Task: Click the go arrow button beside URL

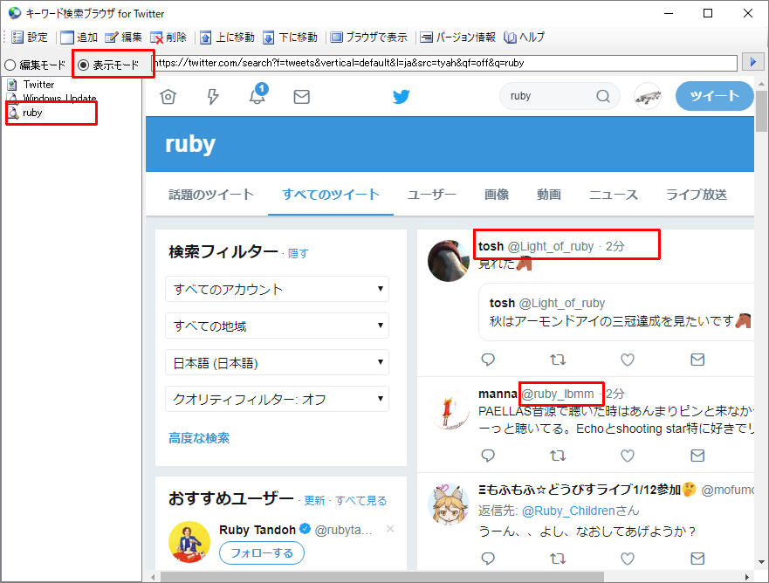Action: pyautogui.click(x=752, y=62)
